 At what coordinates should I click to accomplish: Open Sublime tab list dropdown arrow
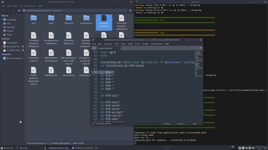(201, 48)
